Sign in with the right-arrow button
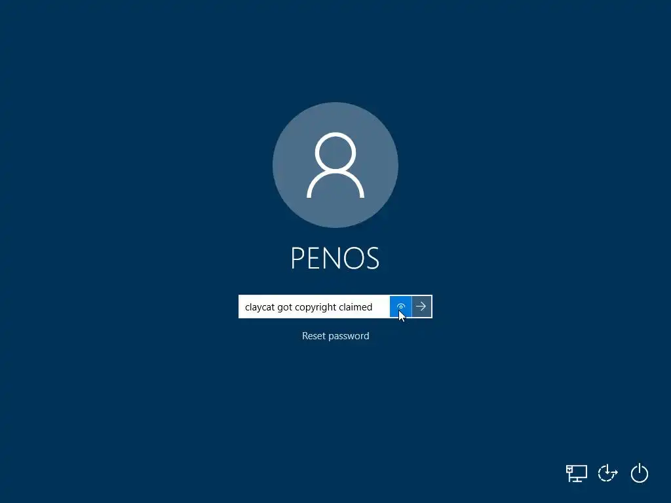 [421, 307]
